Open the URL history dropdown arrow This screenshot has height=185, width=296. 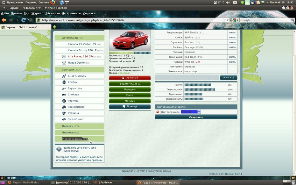click(228, 20)
